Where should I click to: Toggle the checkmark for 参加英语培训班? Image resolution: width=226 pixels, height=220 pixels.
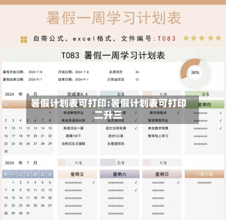(x=94, y=120)
